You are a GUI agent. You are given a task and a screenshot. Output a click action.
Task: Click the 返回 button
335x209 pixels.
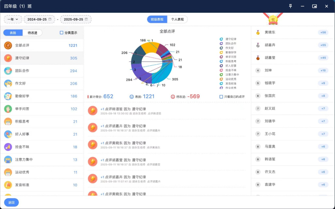click(x=11, y=202)
